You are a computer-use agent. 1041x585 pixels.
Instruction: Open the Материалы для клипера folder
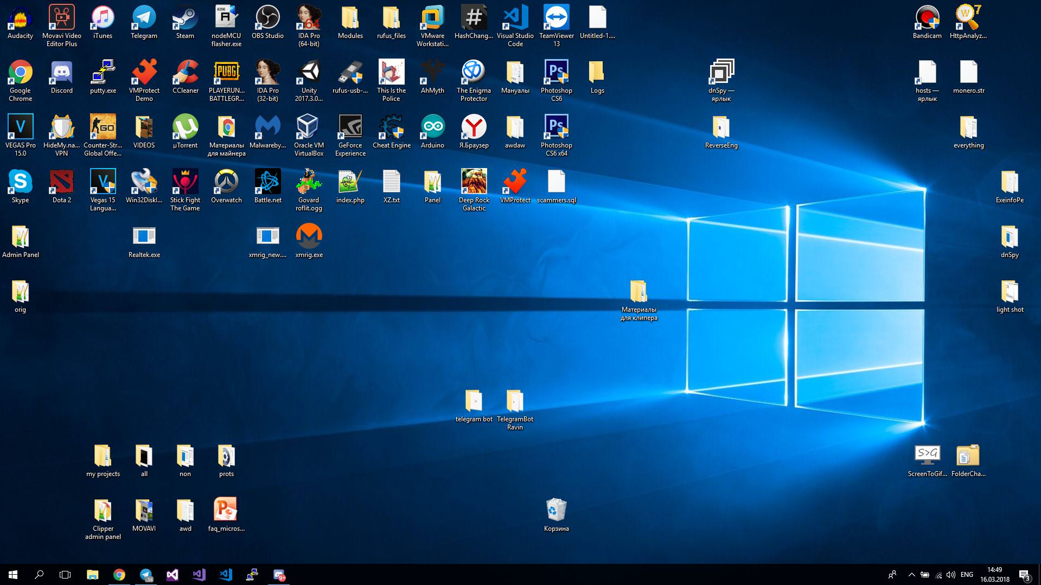pos(638,300)
